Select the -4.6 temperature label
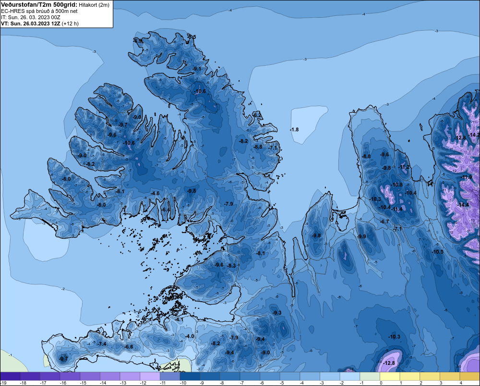This screenshot has height=386, width=480. tap(155, 193)
